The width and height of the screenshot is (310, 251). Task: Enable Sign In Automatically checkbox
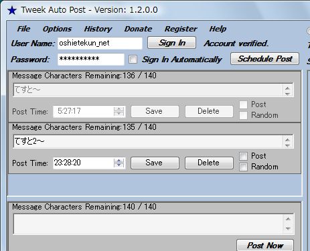[133, 60]
